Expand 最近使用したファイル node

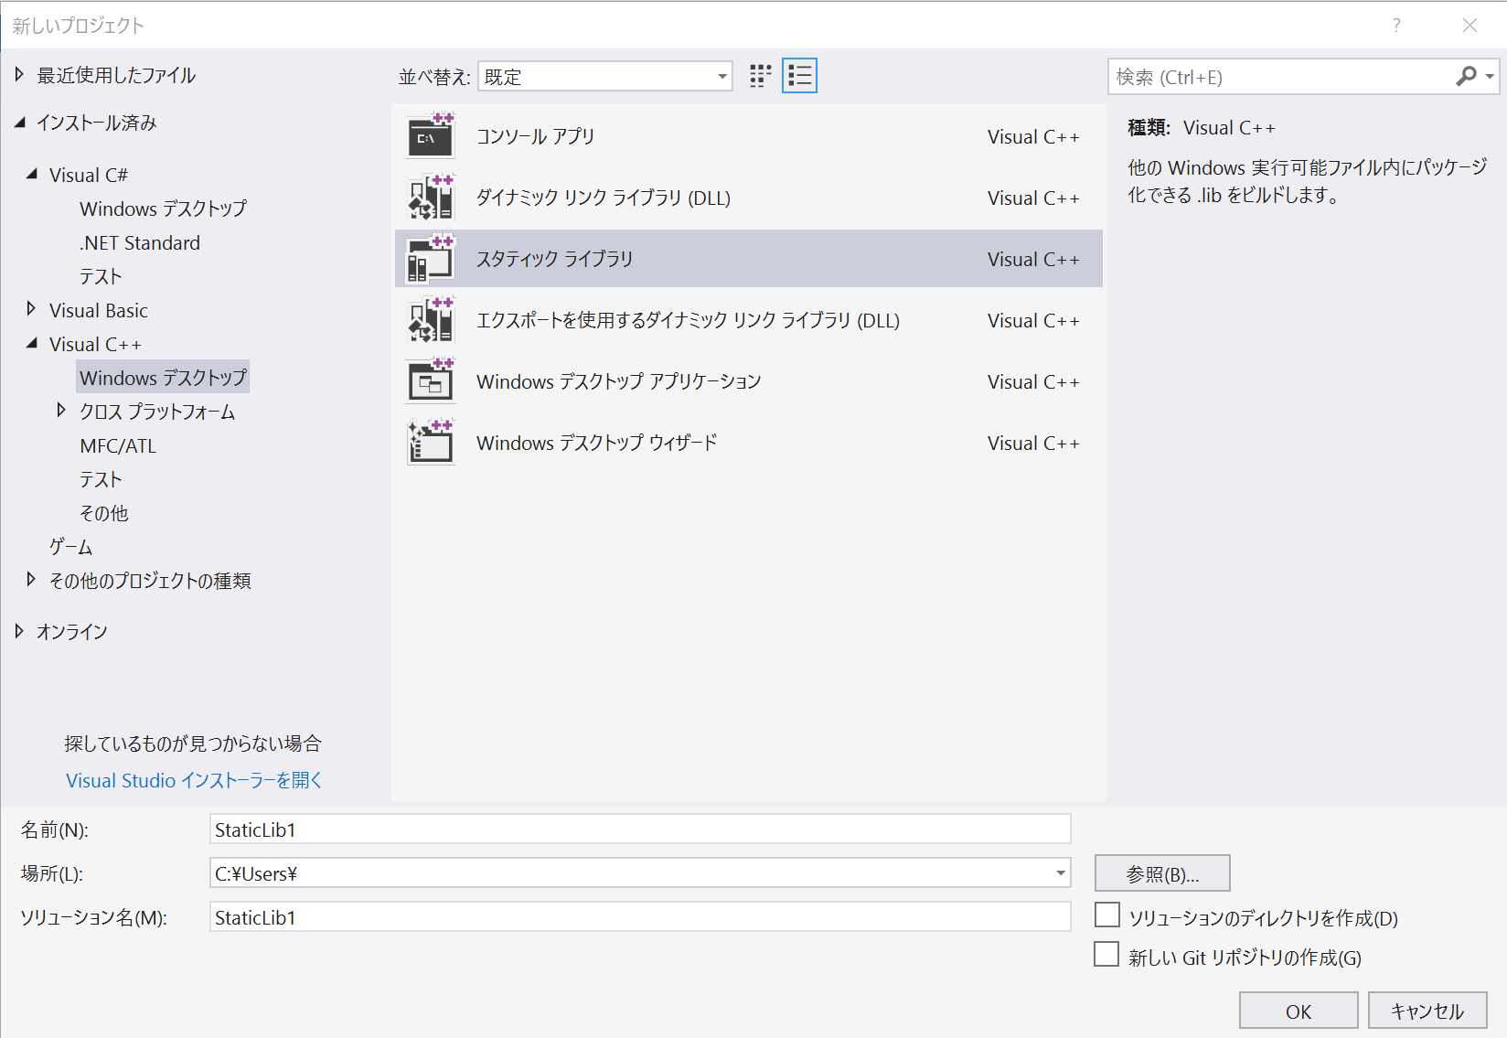(x=19, y=75)
